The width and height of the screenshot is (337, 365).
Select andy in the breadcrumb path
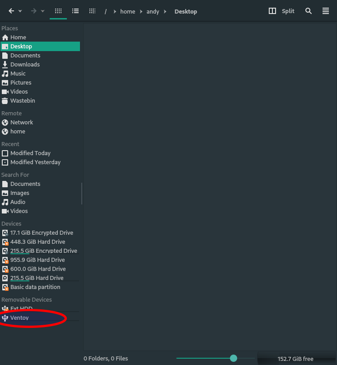click(x=153, y=11)
